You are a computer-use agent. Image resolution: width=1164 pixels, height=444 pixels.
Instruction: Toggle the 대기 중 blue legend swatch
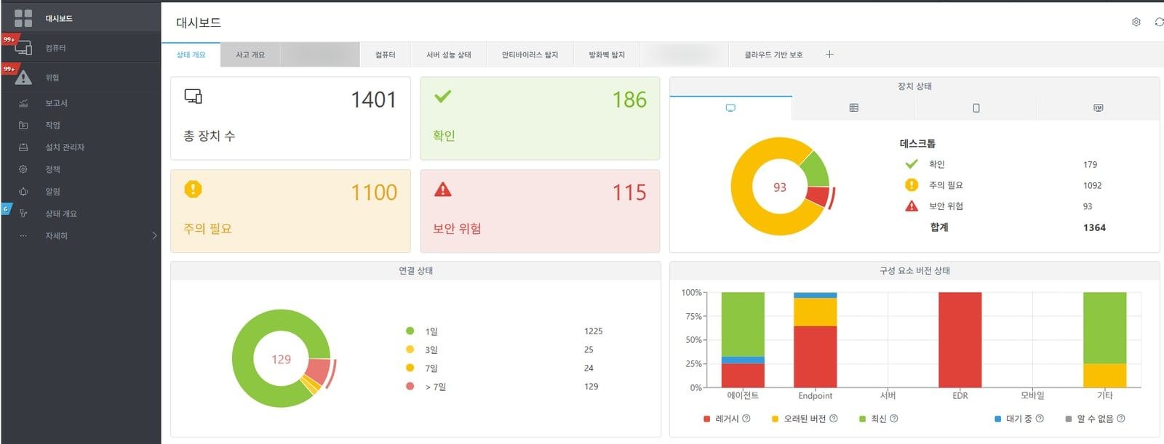998,419
